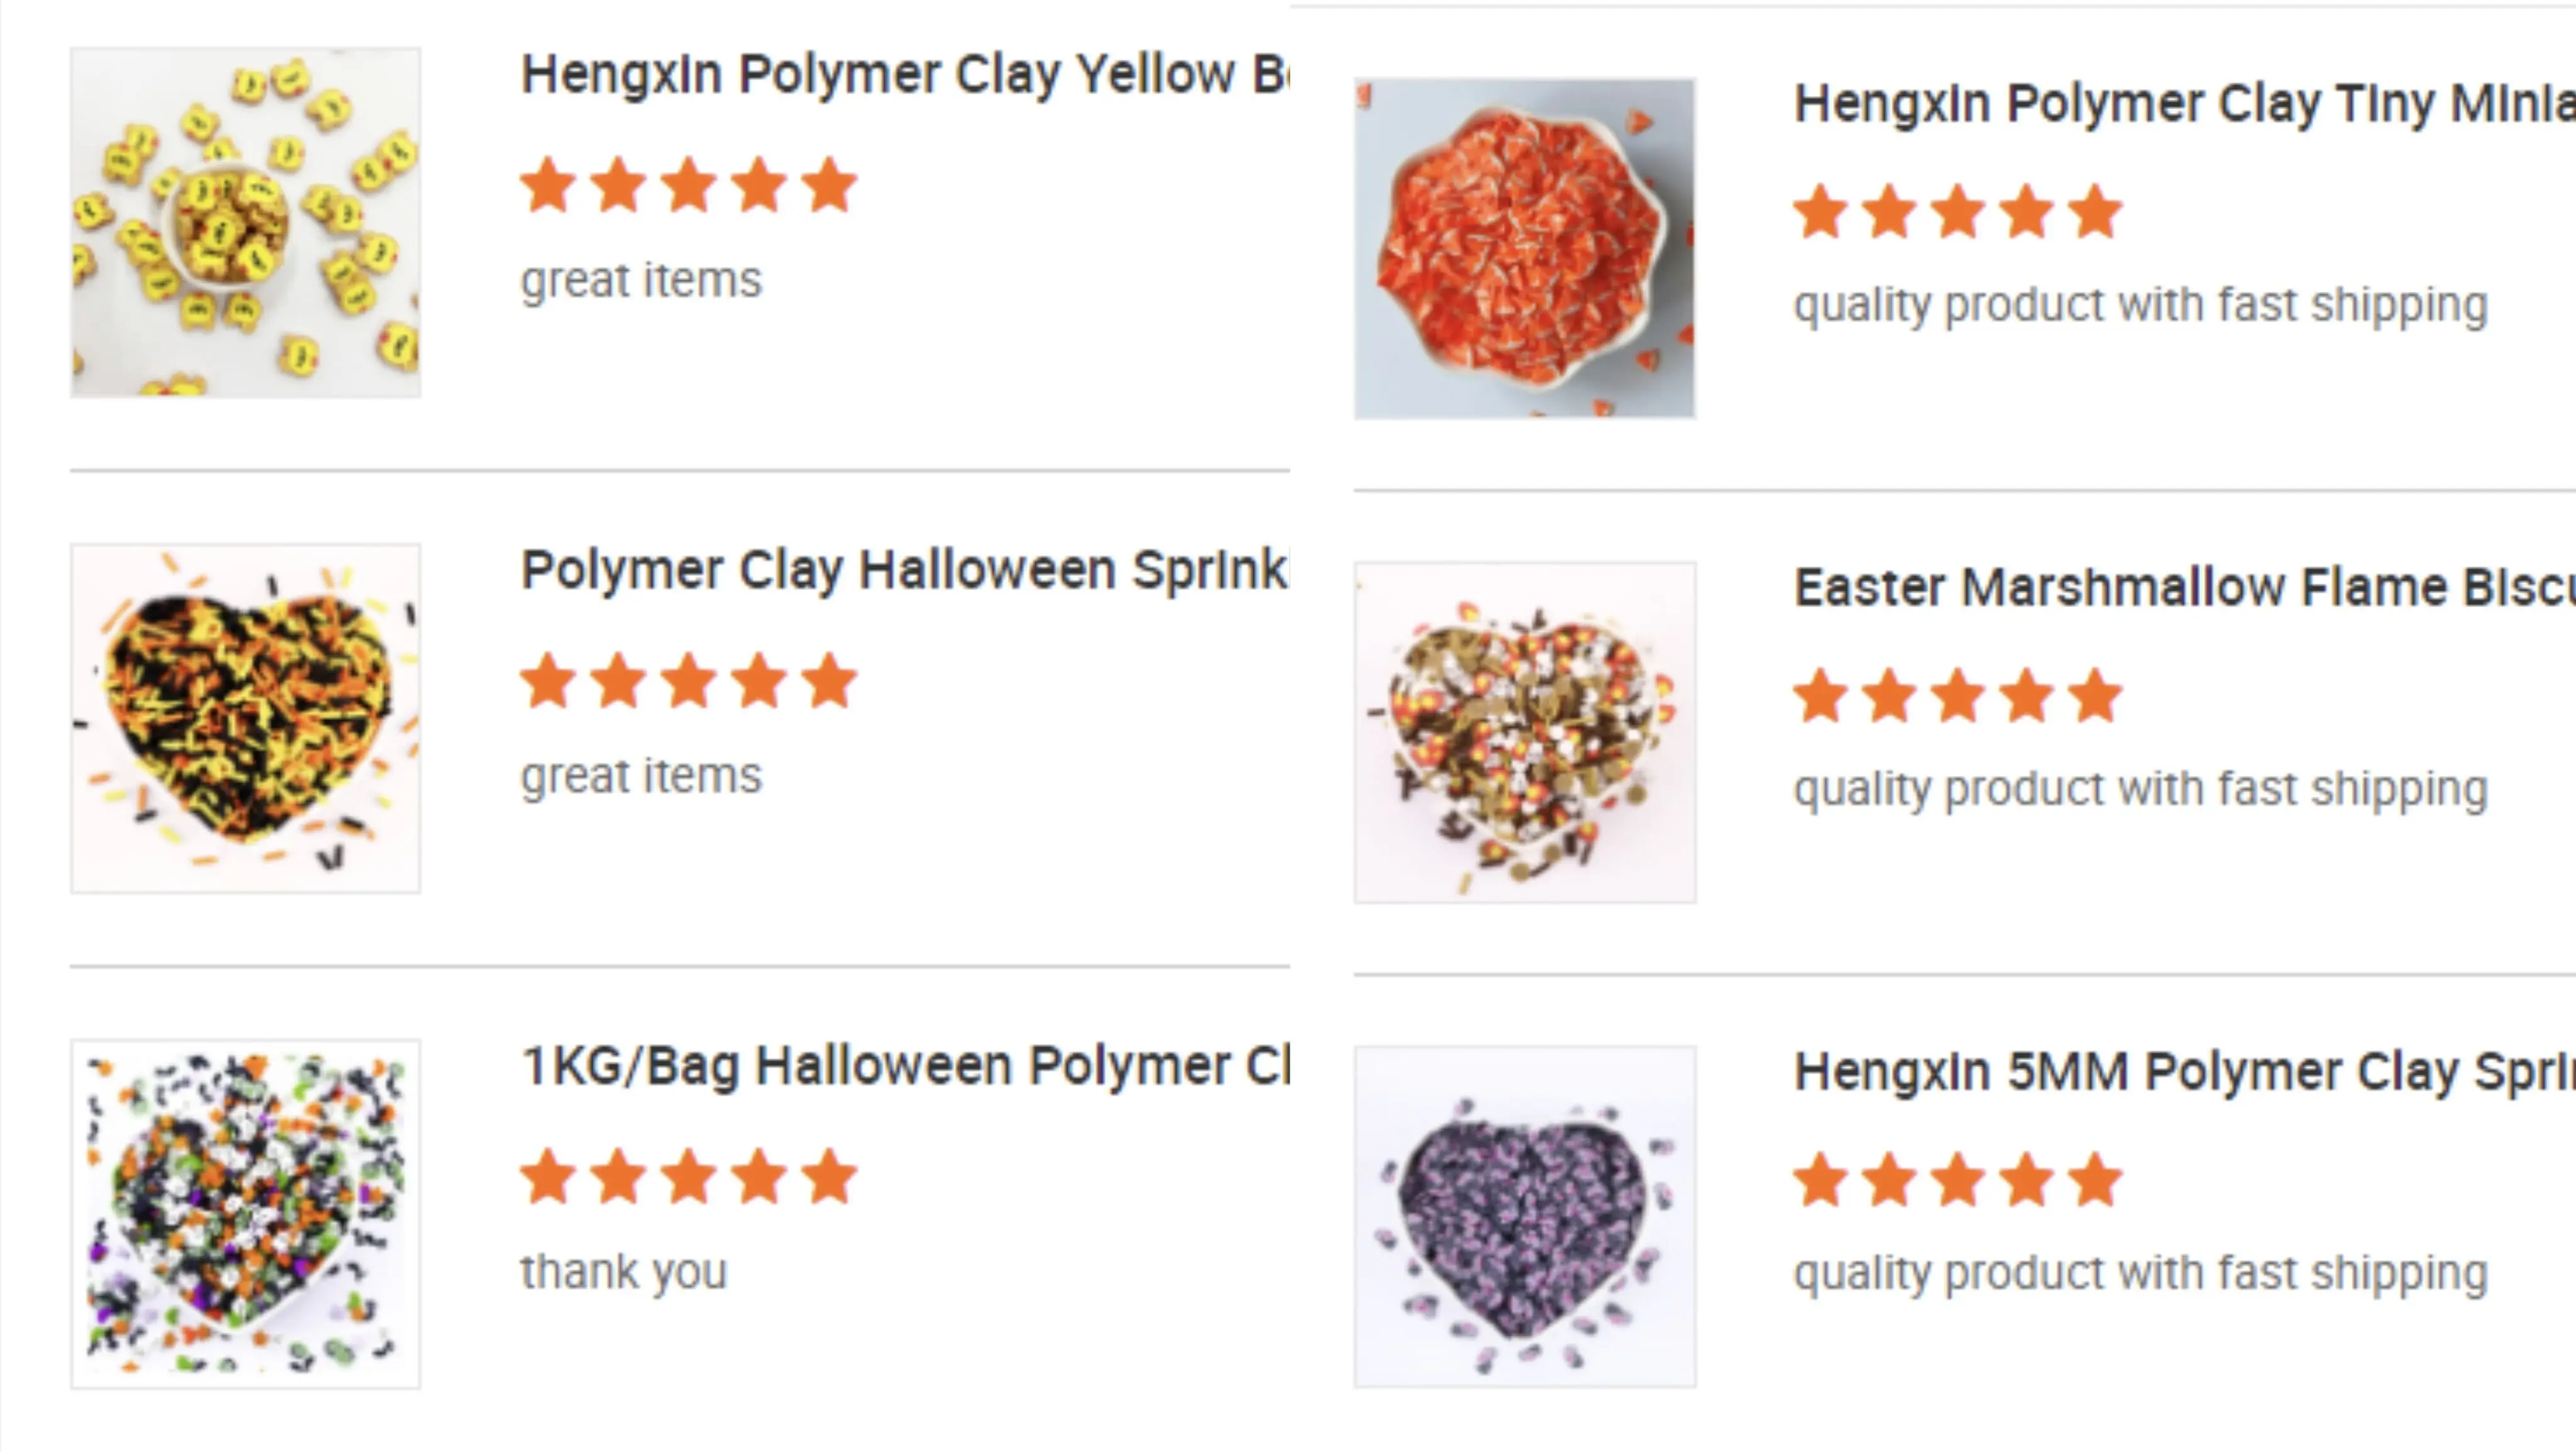The image size is (2576, 1452).
Task: Click the star rating under Hengxin Polymer Clay Yellow
Action: 688,186
